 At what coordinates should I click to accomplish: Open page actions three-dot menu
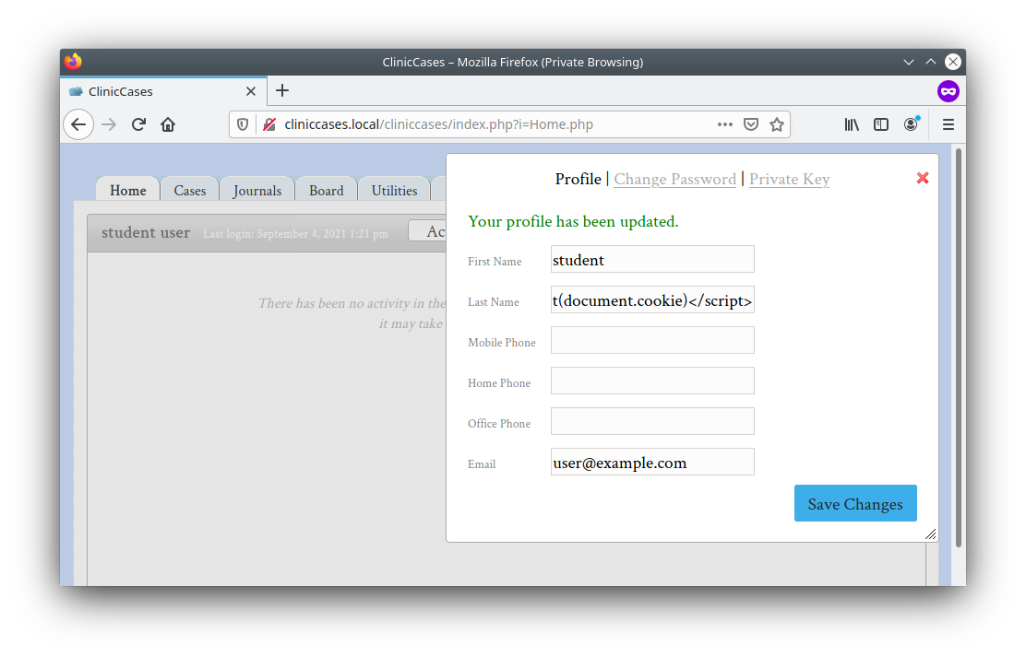pyautogui.click(x=724, y=124)
